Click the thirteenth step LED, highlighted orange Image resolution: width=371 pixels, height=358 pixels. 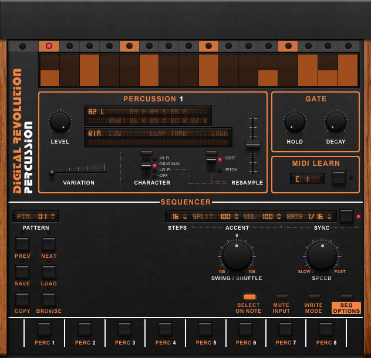pyautogui.click(x=288, y=46)
